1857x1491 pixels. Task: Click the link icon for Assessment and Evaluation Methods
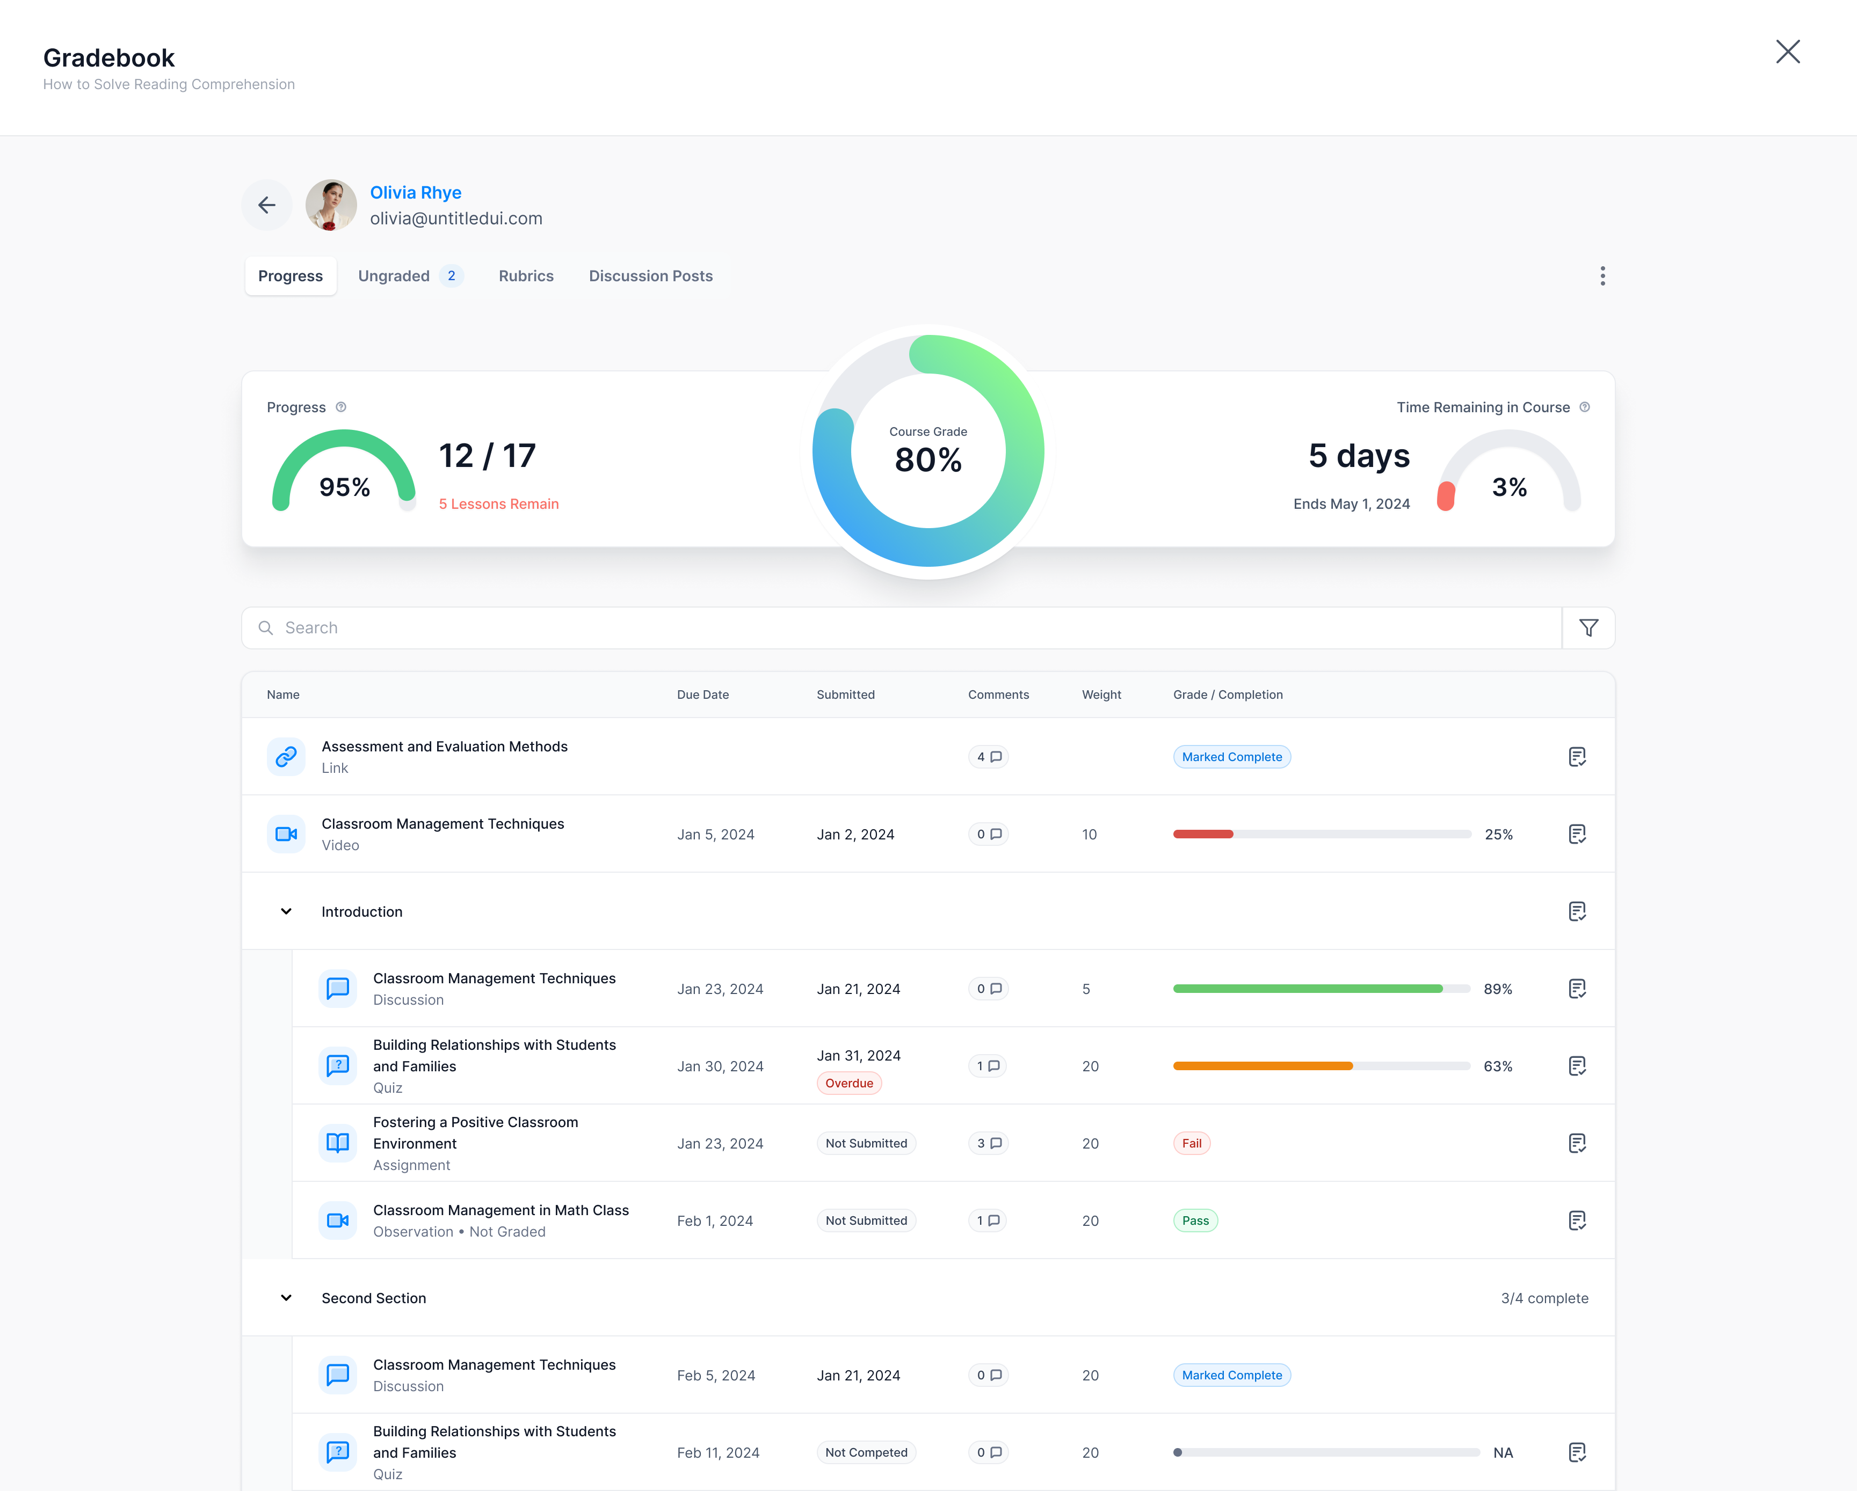coord(286,757)
